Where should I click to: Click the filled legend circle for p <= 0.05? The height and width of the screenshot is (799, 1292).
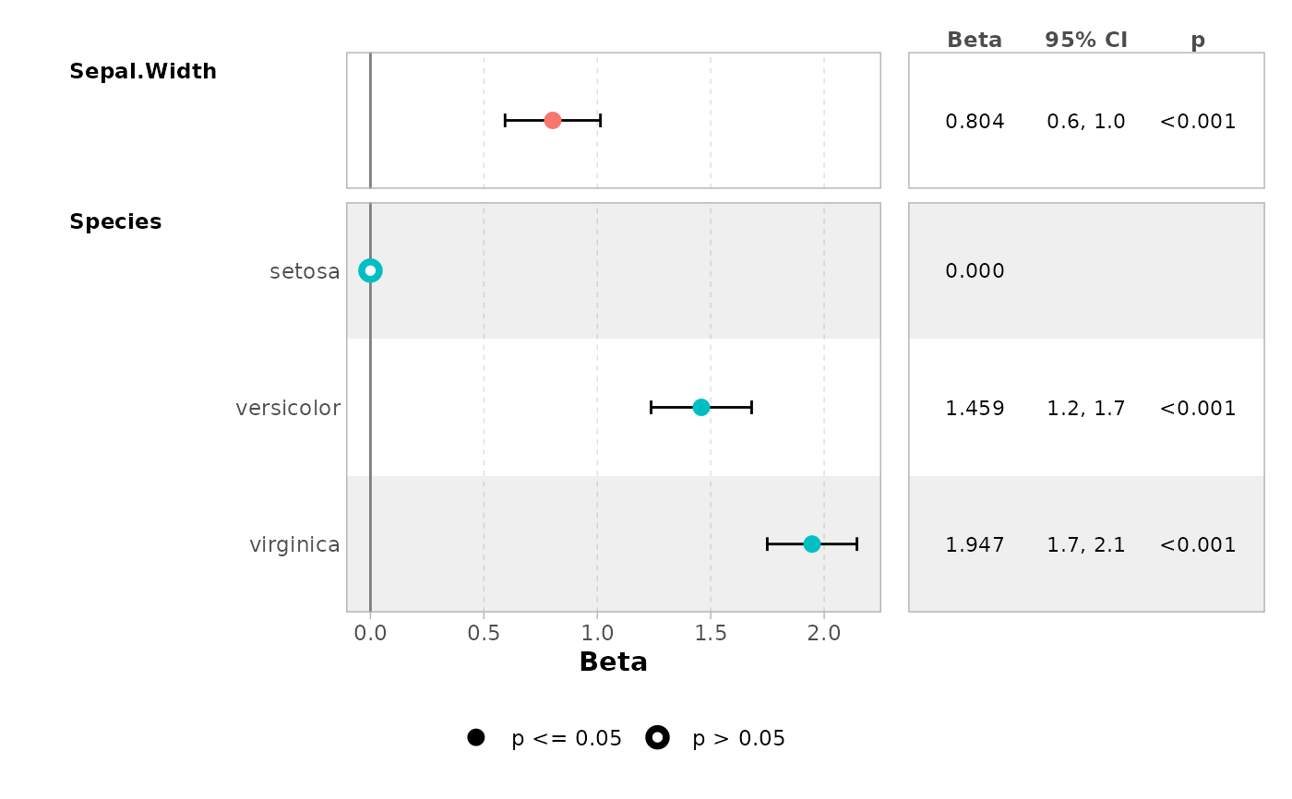(x=476, y=737)
